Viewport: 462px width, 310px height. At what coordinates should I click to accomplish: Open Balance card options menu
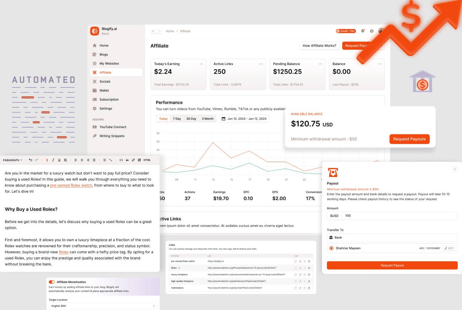click(x=380, y=64)
